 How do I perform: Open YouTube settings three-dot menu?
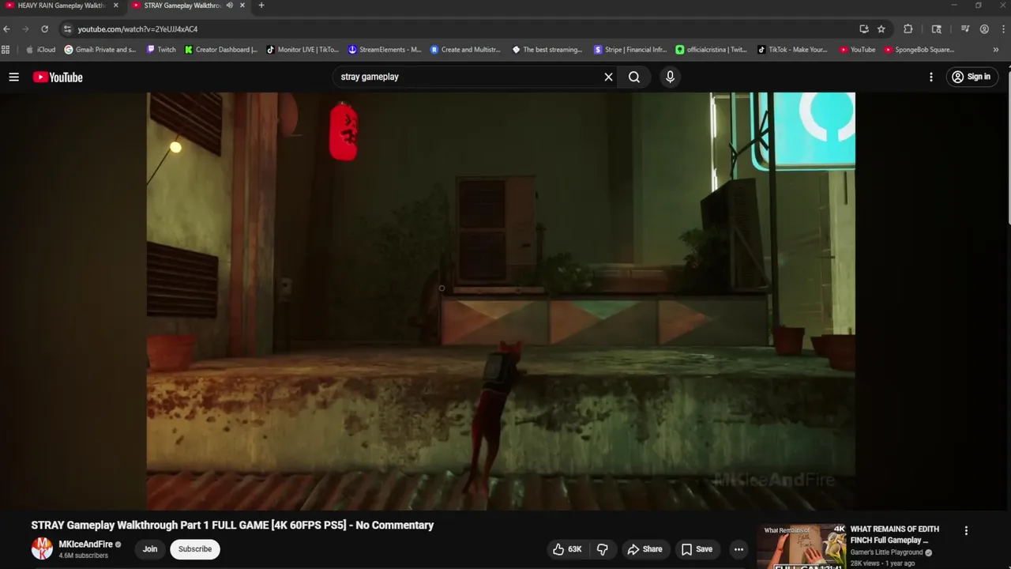pos(931,77)
